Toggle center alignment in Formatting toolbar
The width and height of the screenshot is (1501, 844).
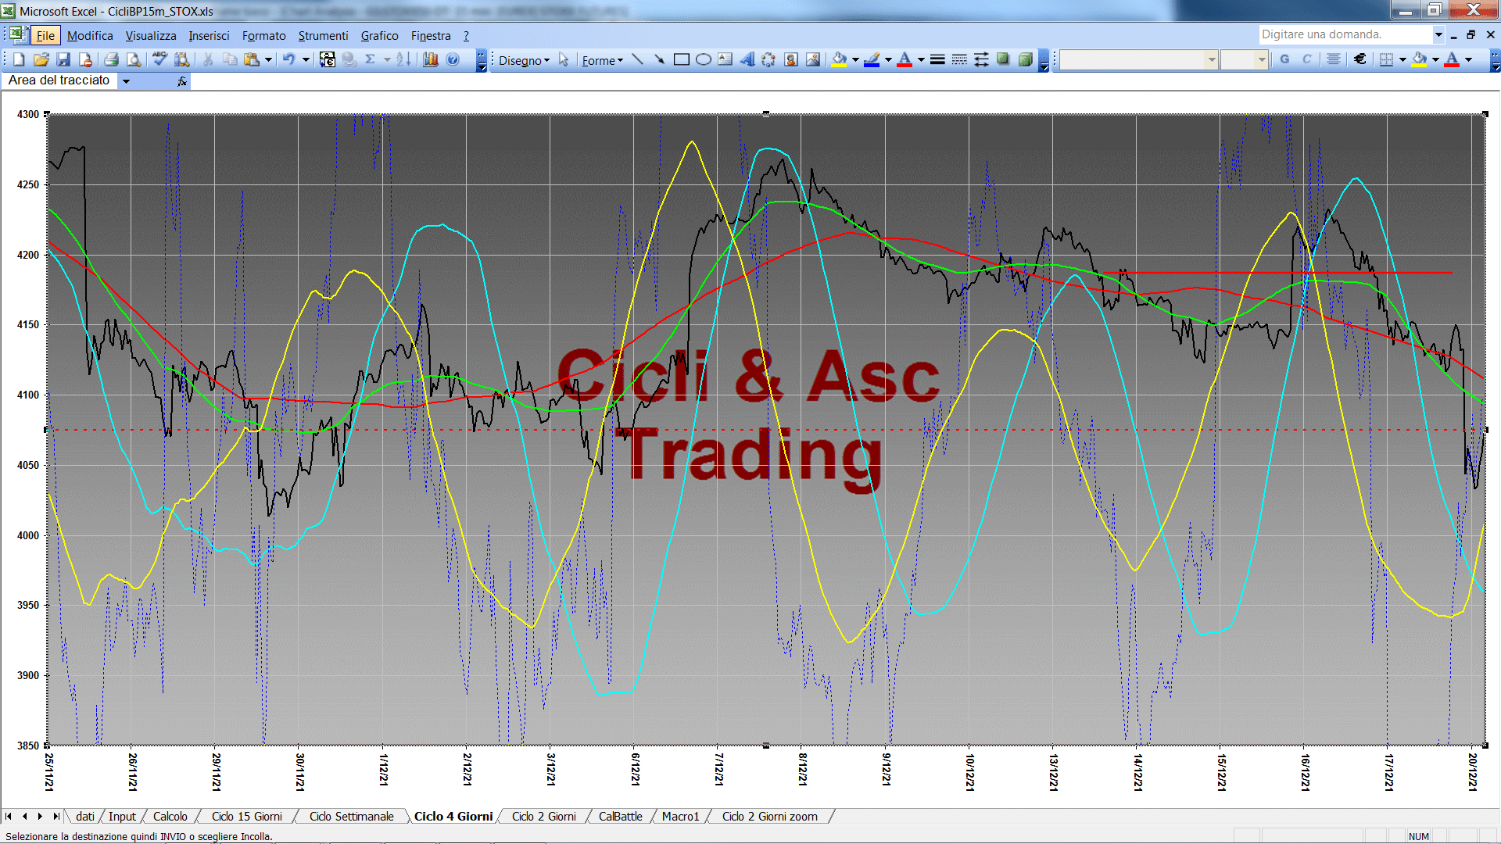(x=1334, y=59)
